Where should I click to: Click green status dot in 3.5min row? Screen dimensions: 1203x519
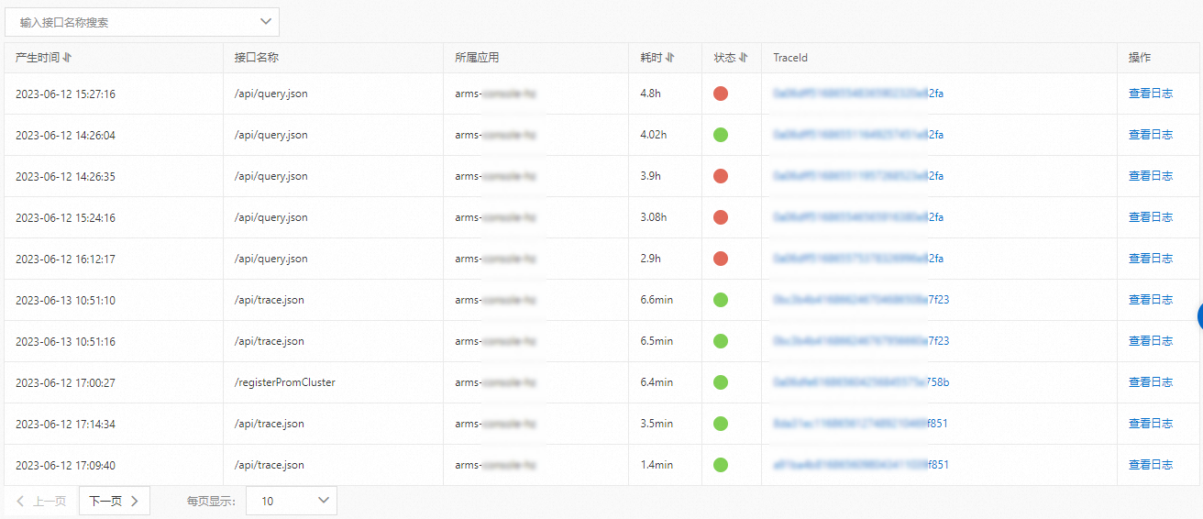(x=721, y=424)
